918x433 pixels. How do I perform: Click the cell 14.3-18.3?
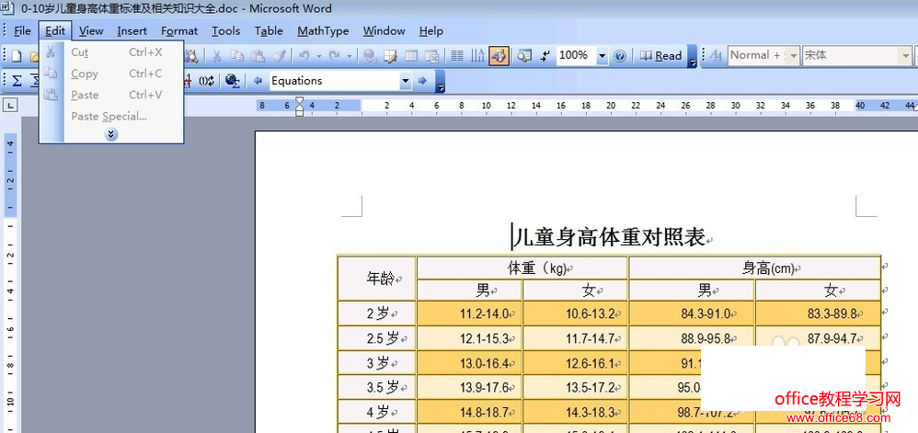point(575,412)
